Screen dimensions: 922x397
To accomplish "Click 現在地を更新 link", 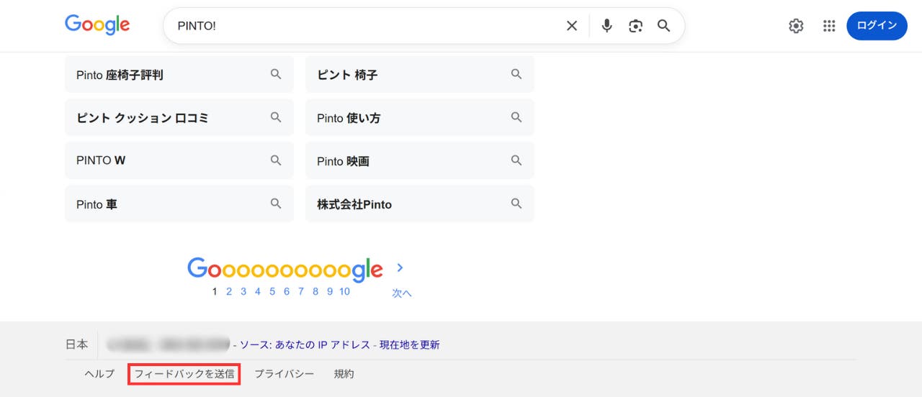I will pos(409,344).
